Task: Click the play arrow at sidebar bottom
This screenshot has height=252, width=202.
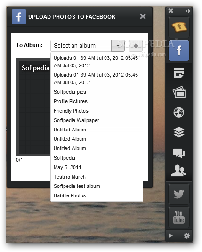Action: pyautogui.click(x=170, y=236)
